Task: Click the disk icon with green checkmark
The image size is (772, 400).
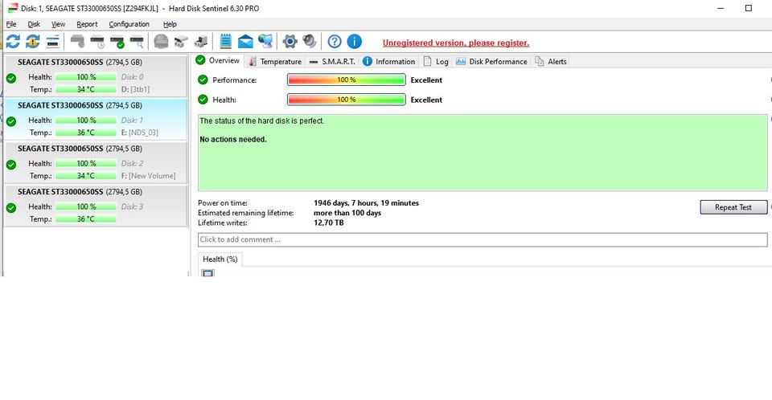Action: [x=117, y=42]
